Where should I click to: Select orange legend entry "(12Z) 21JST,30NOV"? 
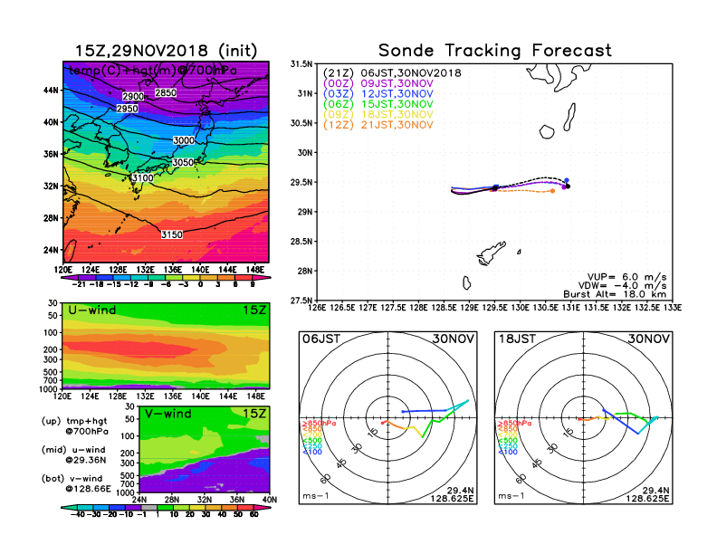tap(378, 125)
